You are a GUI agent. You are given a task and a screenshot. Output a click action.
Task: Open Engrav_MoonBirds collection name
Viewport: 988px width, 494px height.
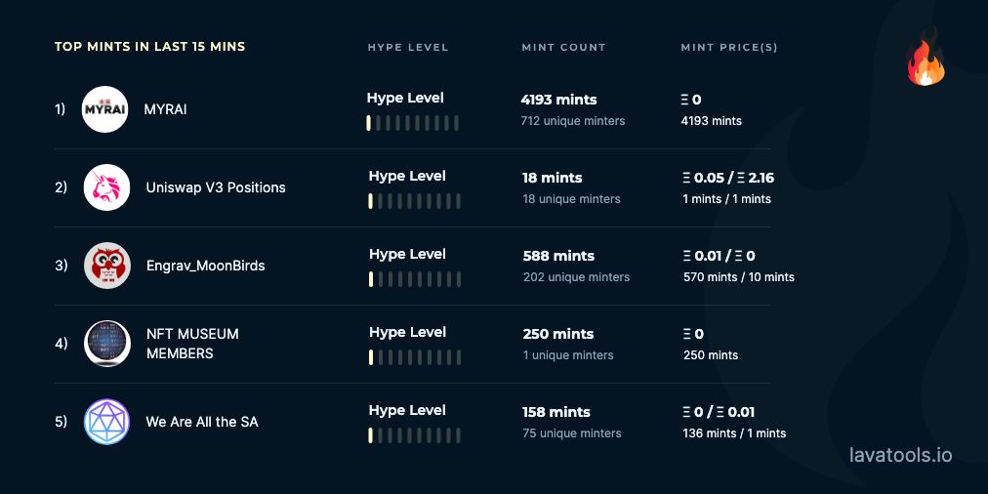(205, 266)
